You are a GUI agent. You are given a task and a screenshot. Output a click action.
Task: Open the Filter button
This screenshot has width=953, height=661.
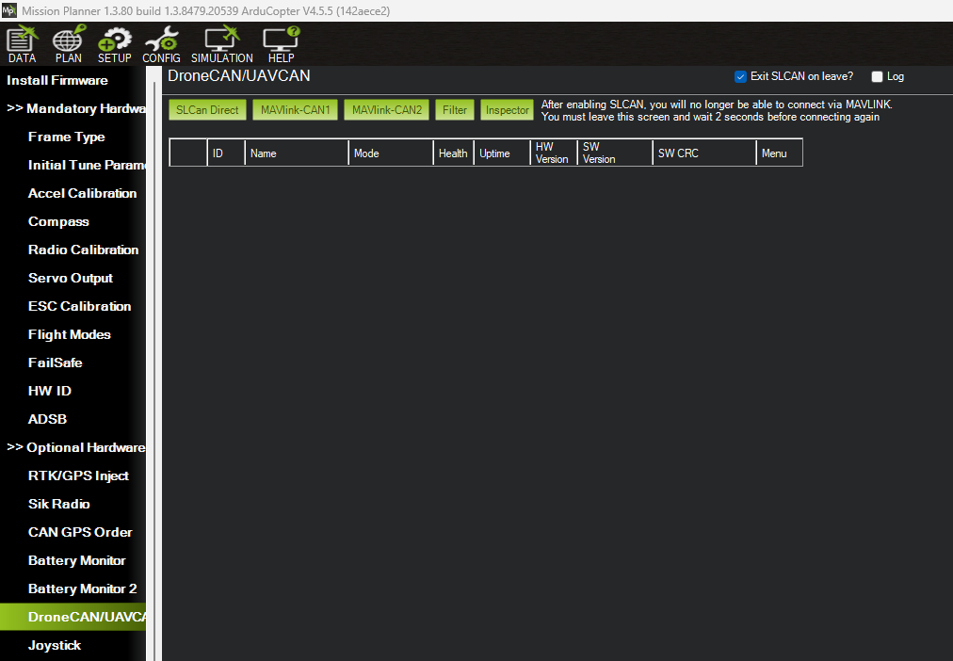pyautogui.click(x=455, y=110)
